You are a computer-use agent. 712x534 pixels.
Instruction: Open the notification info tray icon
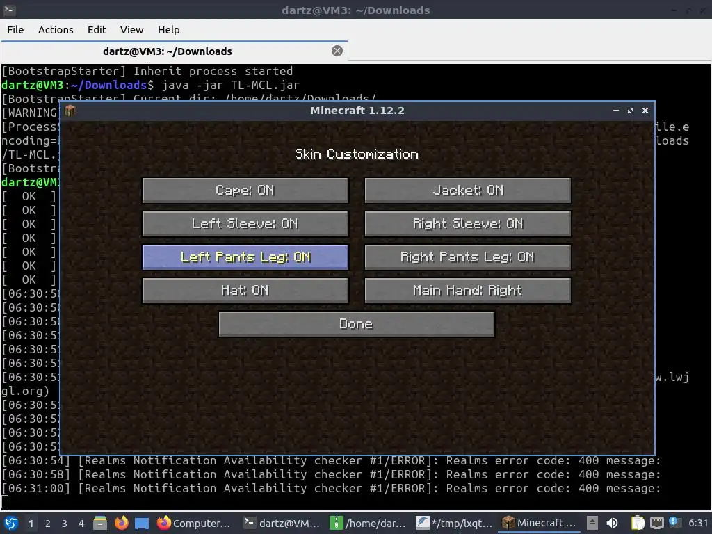coord(674,522)
